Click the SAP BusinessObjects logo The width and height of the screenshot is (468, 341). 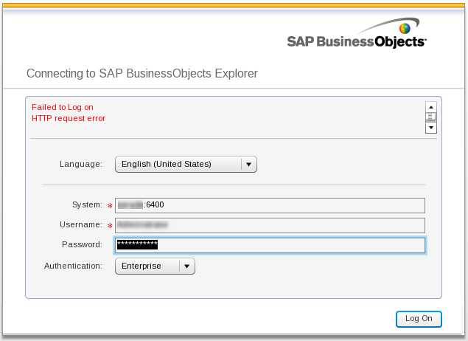tap(357, 33)
